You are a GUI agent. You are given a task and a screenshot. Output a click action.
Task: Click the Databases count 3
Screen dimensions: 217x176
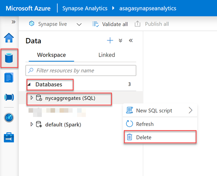(129, 84)
